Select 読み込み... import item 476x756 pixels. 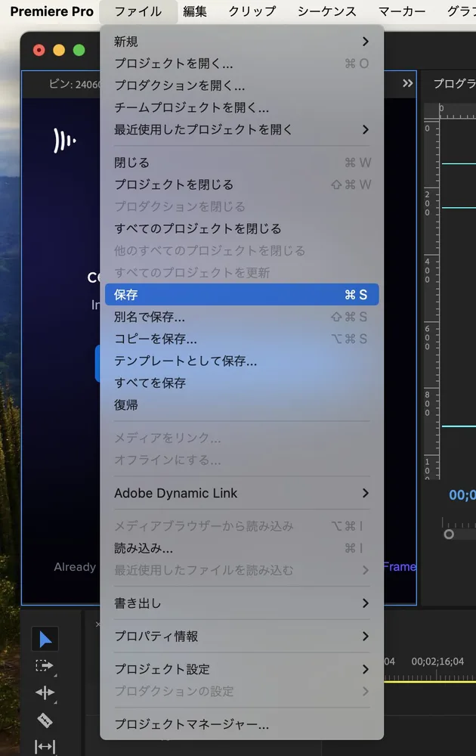click(x=242, y=547)
